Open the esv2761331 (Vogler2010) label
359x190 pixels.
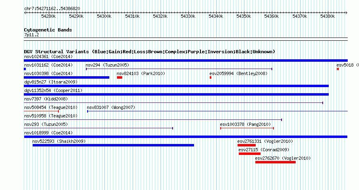(265, 141)
